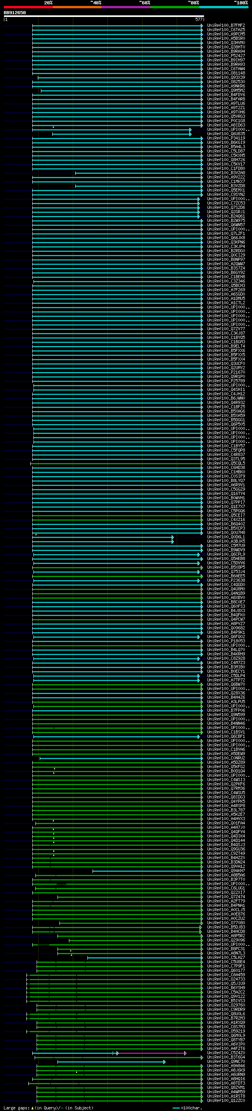Viewport: 252px width, 1111px height.
Task: Select the label UniRef100_C5M7U9
Action: coord(226,545)
